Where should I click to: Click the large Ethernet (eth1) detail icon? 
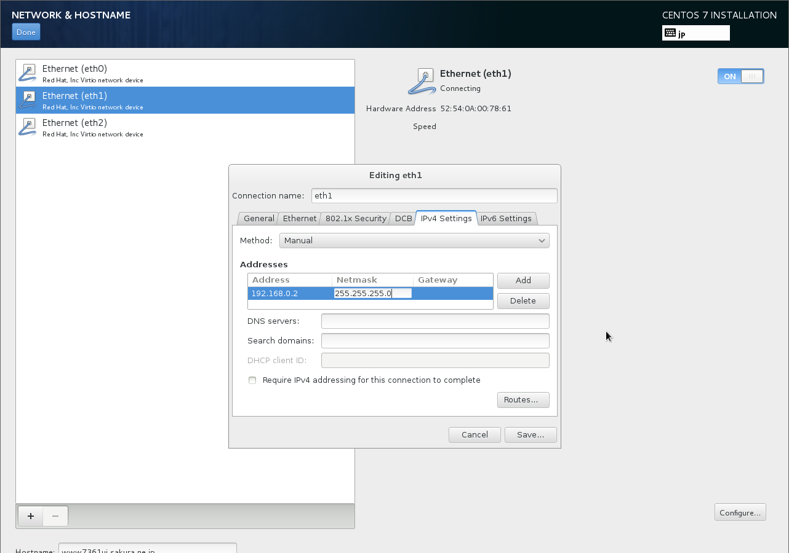tap(422, 81)
